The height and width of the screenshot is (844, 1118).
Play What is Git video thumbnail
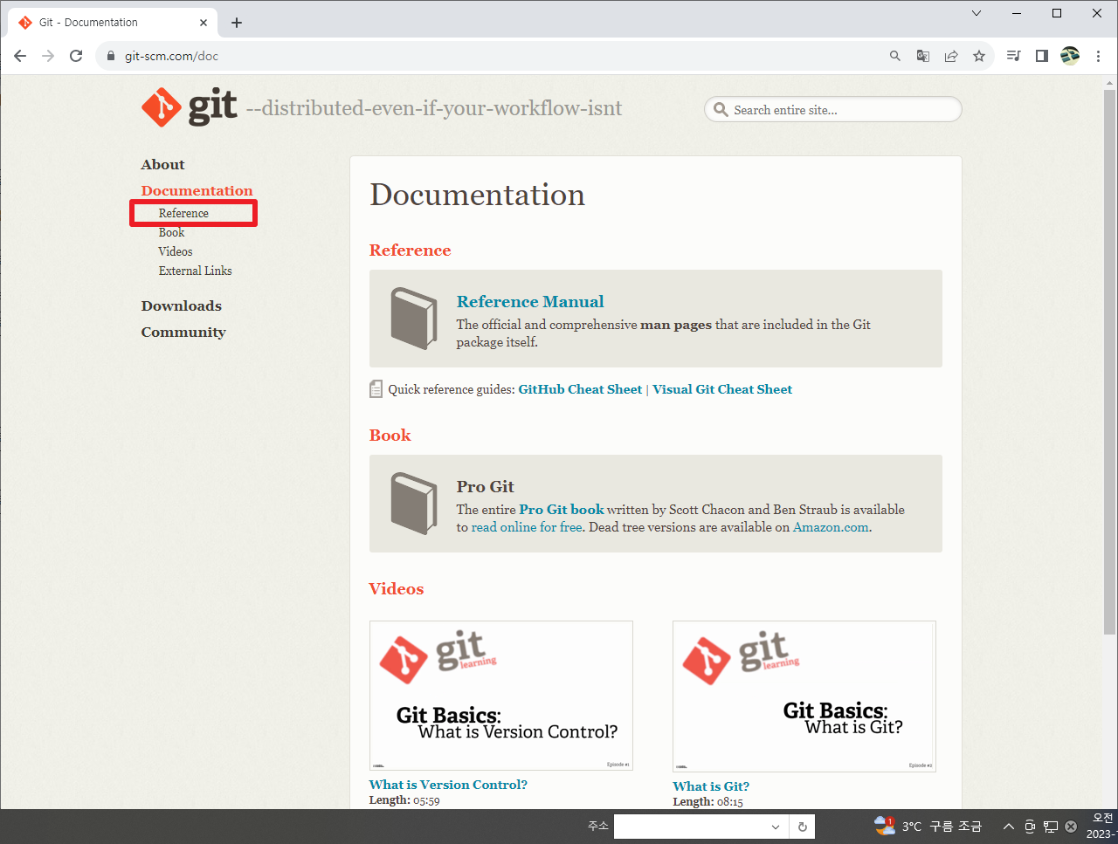[x=804, y=696]
